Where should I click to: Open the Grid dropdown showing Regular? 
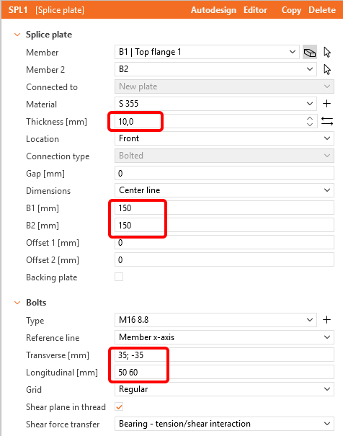pos(224,389)
